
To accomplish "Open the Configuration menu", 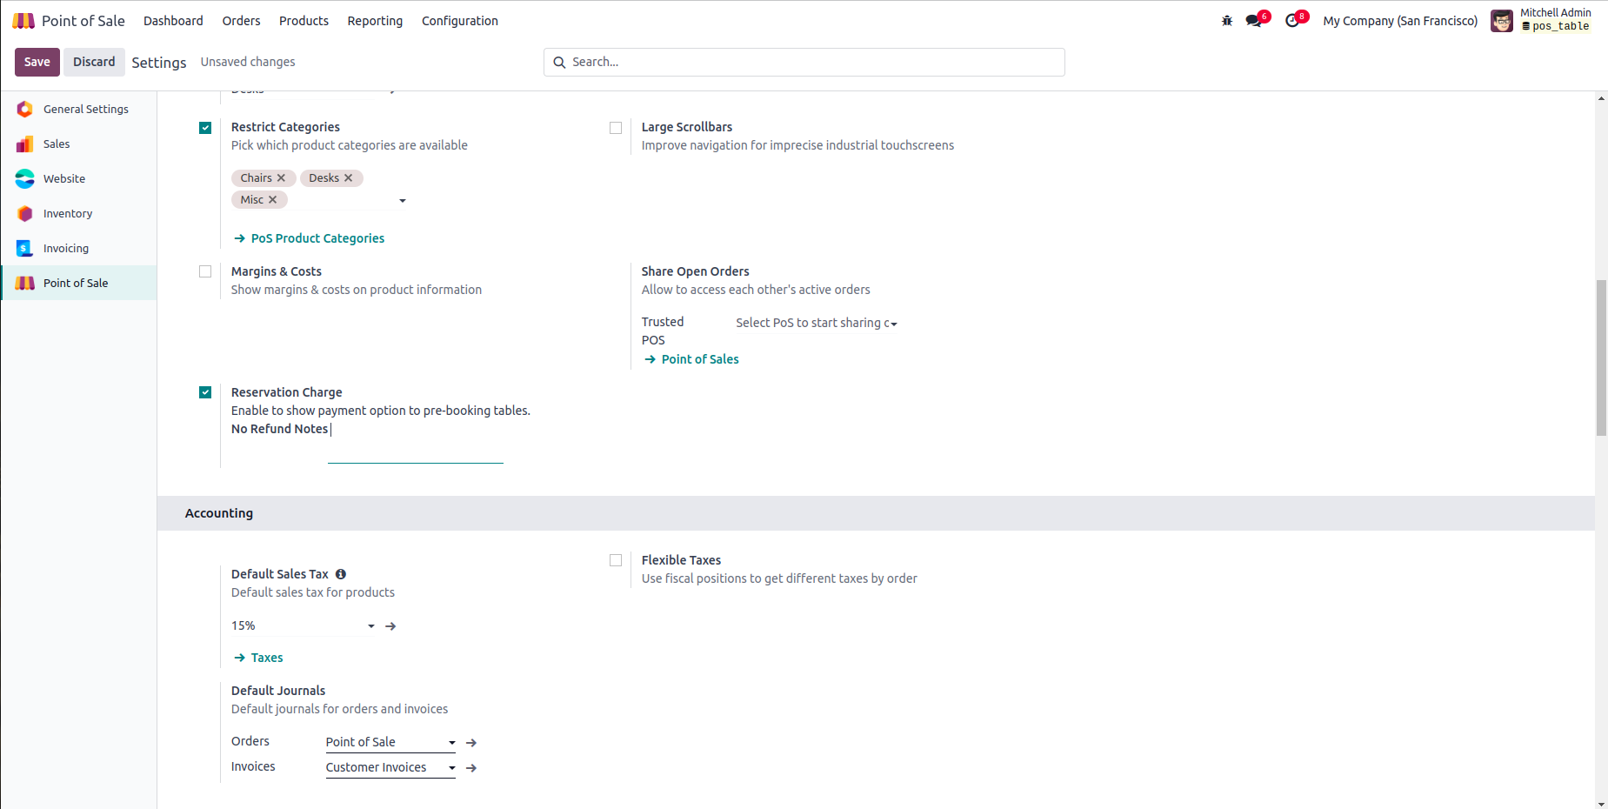I will (x=459, y=21).
